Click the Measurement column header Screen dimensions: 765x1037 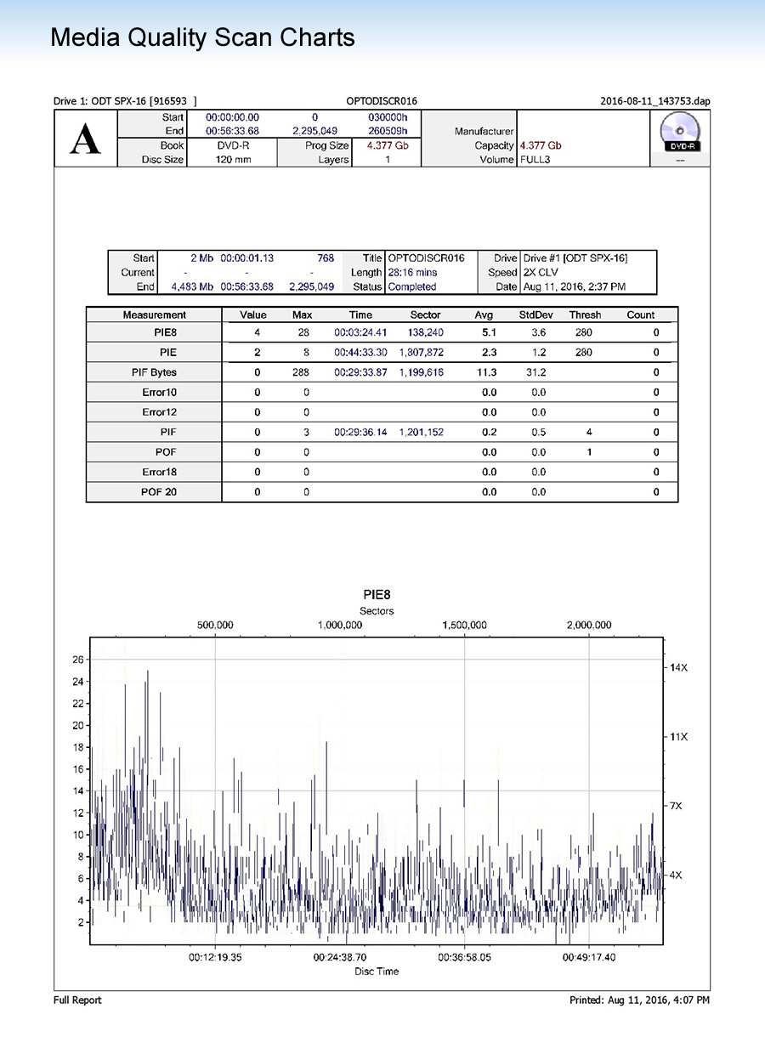click(154, 314)
